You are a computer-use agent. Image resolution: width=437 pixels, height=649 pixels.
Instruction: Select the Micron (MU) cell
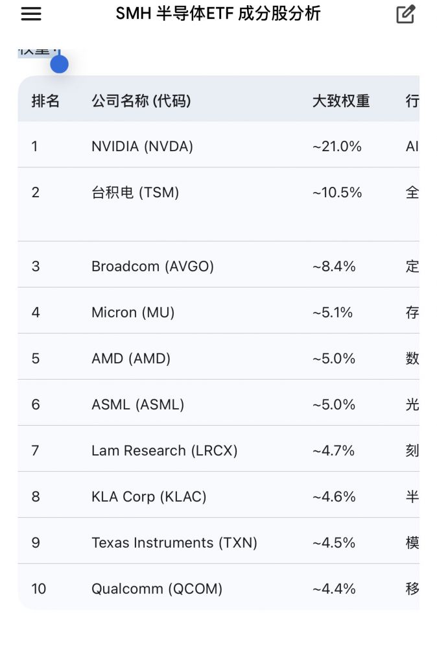pos(133,312)
